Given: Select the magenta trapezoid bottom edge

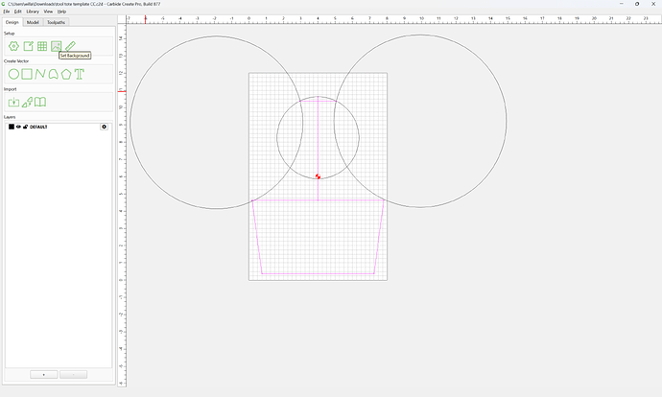Looking at the screenshot, I should [x=318, y=274].
